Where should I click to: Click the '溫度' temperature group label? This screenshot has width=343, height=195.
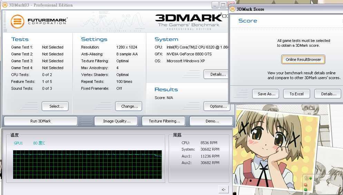click(x=14, y=135)
